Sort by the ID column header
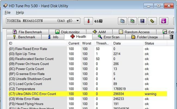 (37, 43)
